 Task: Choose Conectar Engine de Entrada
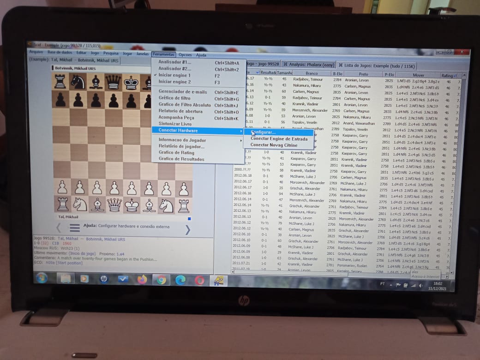pos(279,138)
